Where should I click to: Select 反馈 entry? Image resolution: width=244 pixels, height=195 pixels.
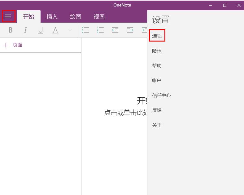click(157, 110)
